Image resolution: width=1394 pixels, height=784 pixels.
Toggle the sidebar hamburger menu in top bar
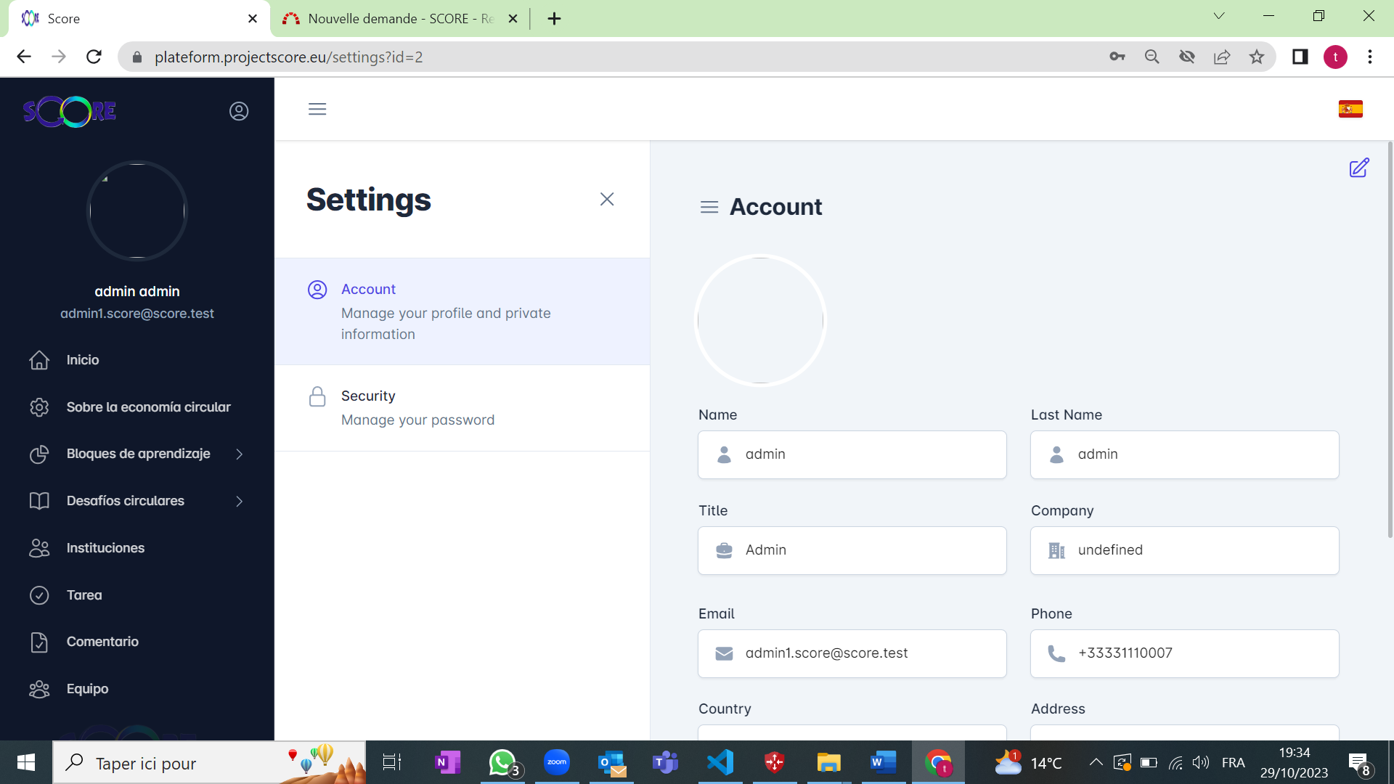(317, 109)
